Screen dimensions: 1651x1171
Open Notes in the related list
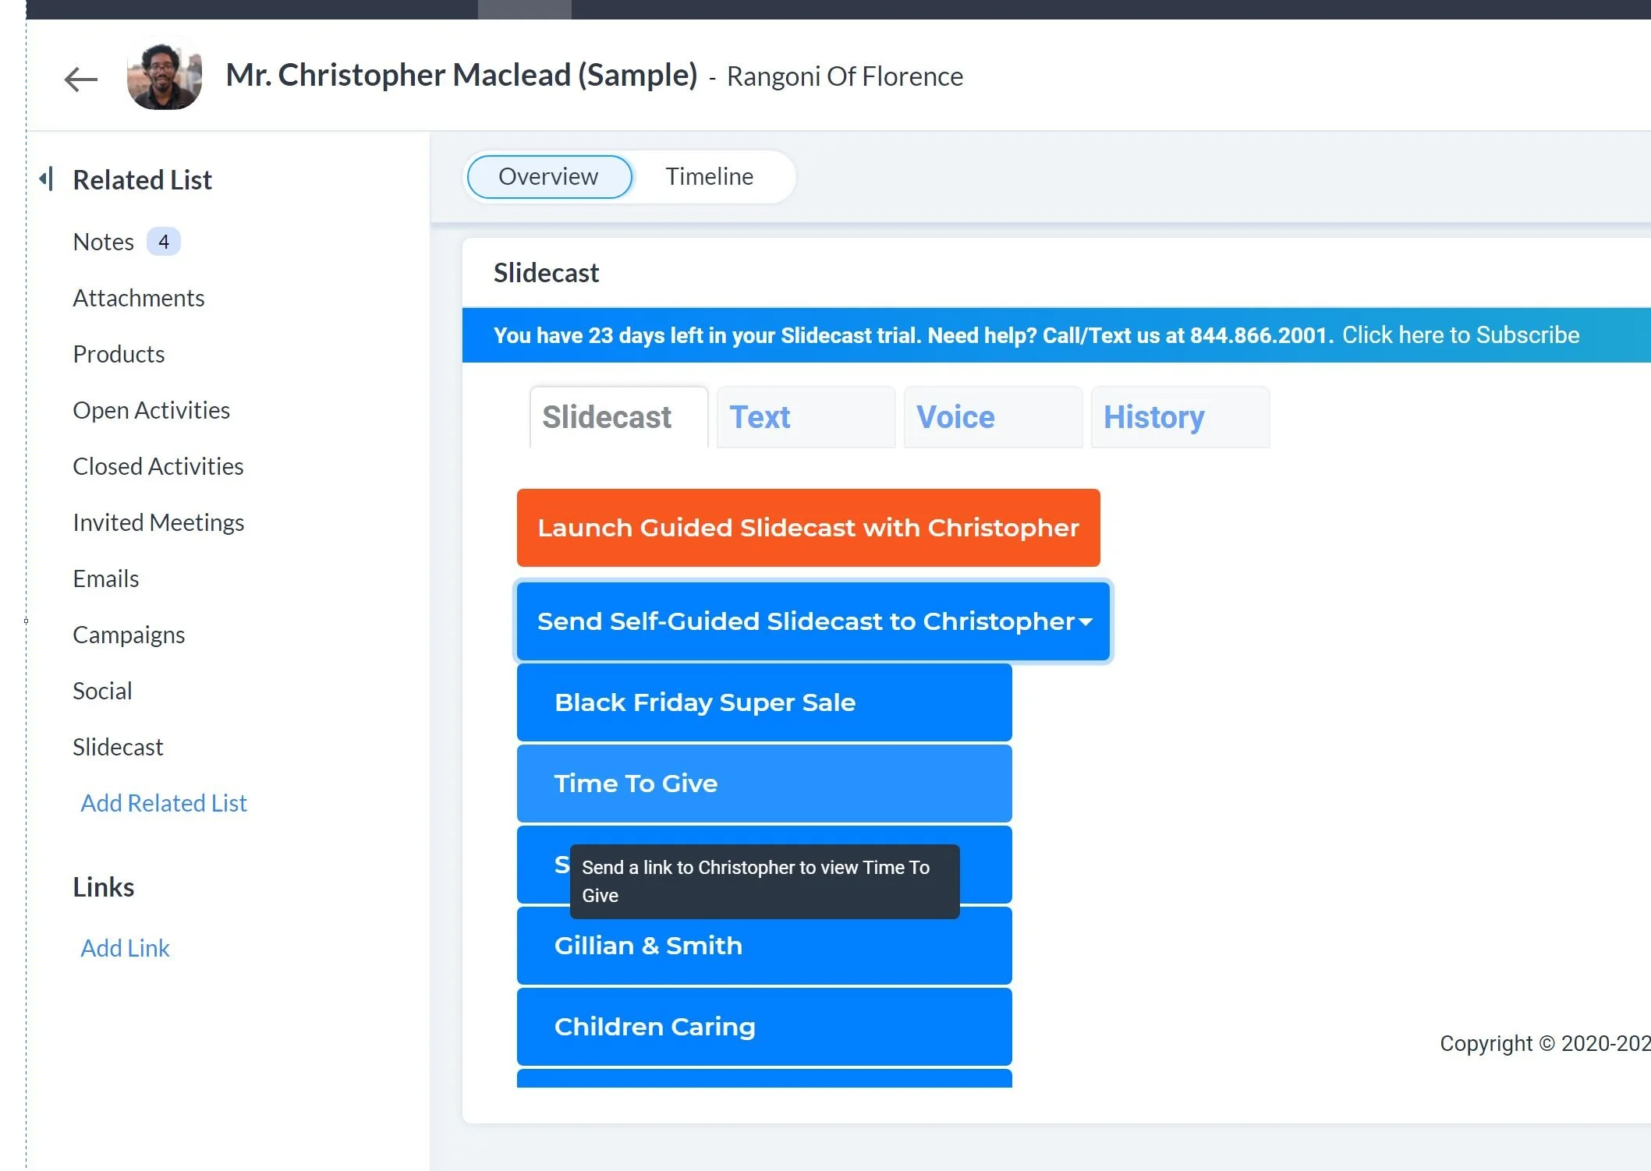pos(103,242)
